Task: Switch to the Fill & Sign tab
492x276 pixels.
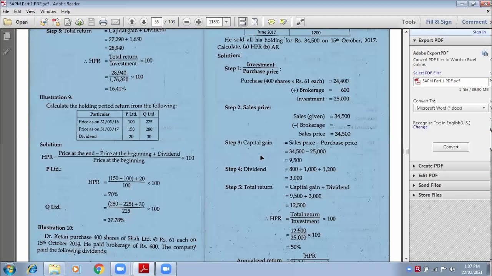Action: tap(439, 22)
